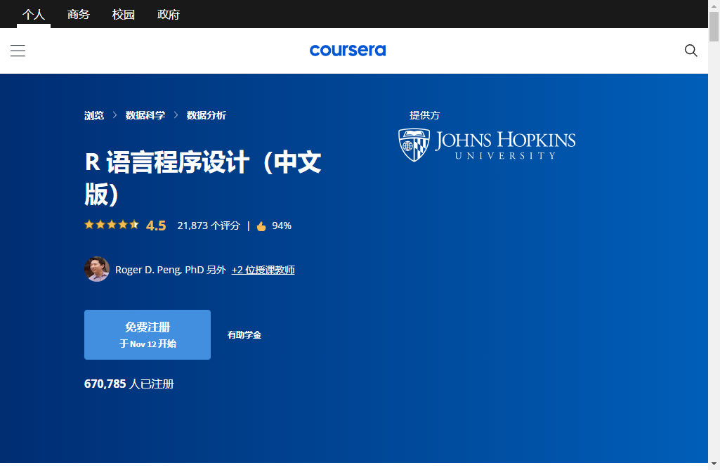
Task: Click the scrollbar up arrow
Action: tap(714, 6)
